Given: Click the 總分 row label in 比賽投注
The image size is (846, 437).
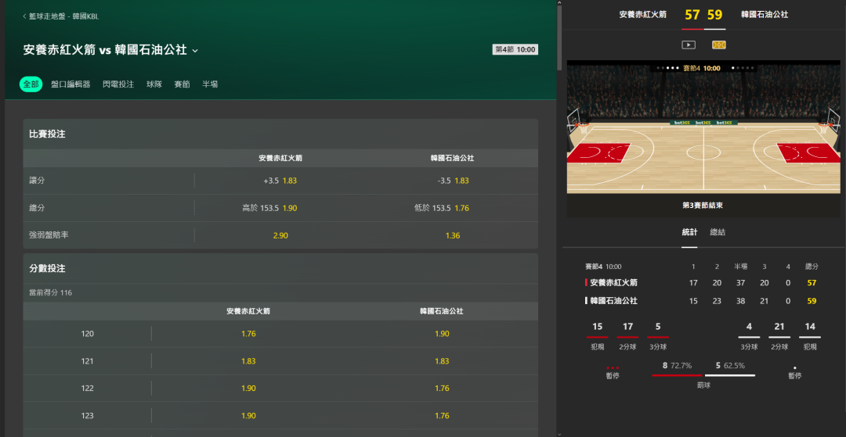Looking at the screenshot, I should (37, 208).
